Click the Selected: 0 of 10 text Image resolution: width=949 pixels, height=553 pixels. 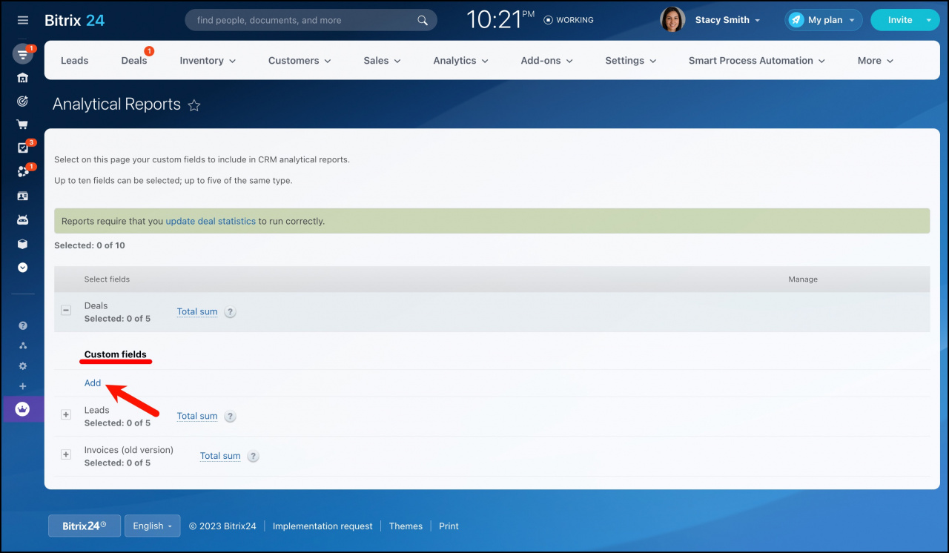coord(90,245)
